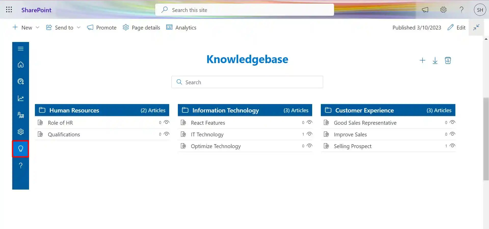The image size is (489, 229).
Task: Open the home icon in sidebar
Action: click(x=21, y=65)
